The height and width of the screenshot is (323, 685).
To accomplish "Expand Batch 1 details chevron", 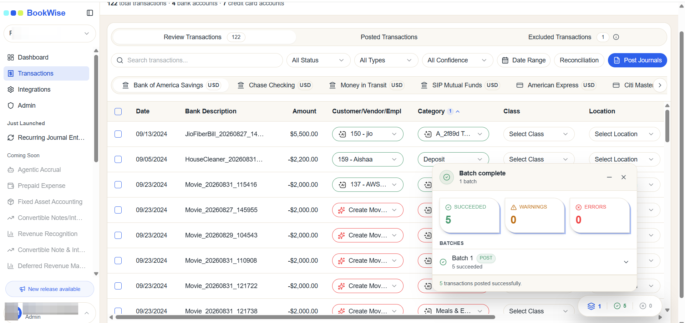I will (626, 262).
